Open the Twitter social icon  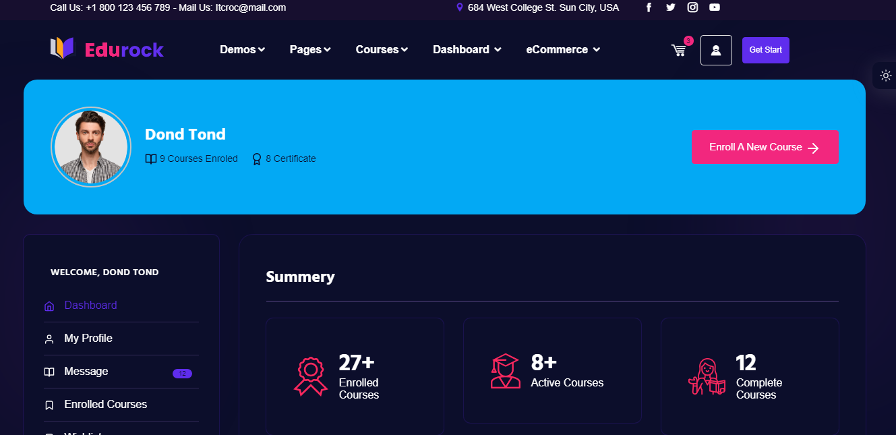click(670, 7)
